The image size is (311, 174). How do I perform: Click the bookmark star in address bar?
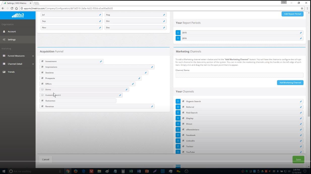[x=302, y=8]
